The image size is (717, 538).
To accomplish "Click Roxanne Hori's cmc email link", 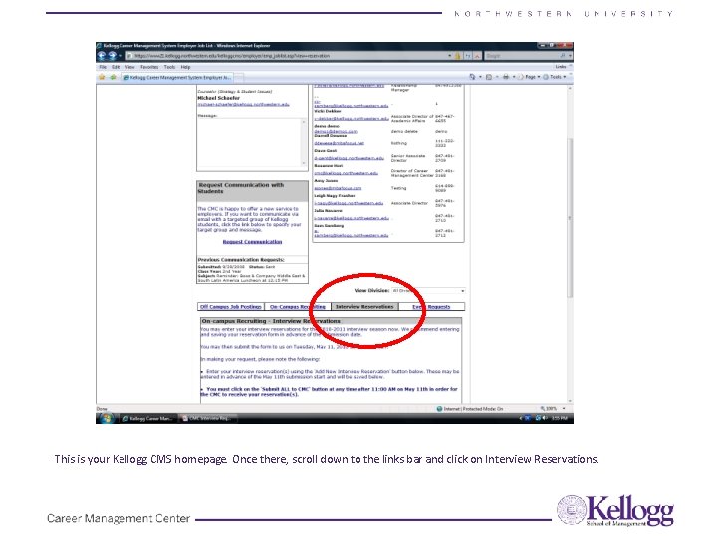I will [346, 173].
